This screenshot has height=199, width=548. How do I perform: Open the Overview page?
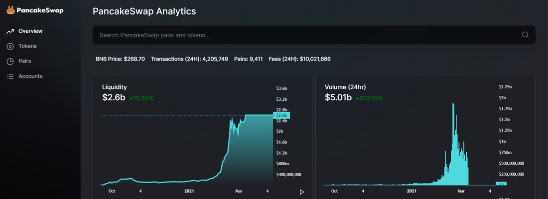[30, 31]
